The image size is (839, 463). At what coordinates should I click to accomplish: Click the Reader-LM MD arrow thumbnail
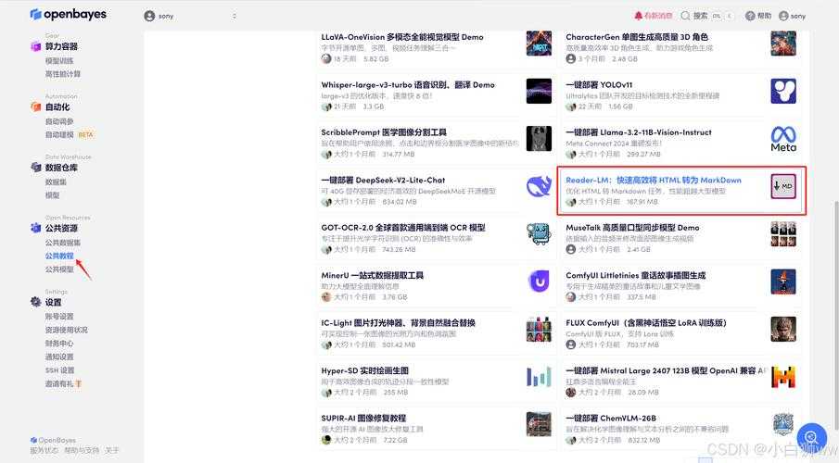[783, 186]
